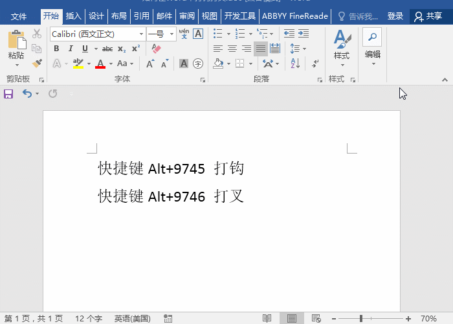This screenshot has width=453, height=324.
Task: Click the Cut scissors icon
Action: [37, 34]
